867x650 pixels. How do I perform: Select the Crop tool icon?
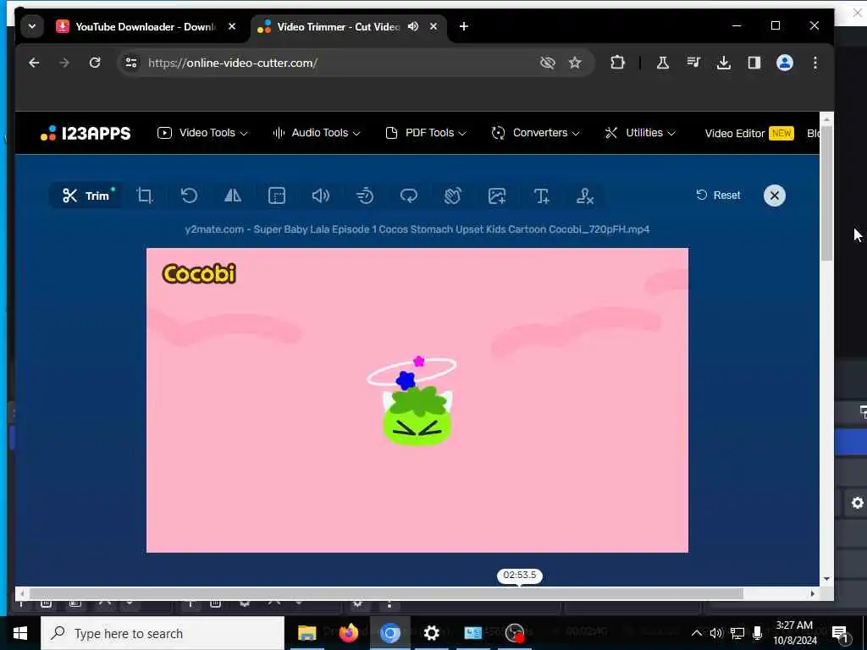[x=144, y=196]
